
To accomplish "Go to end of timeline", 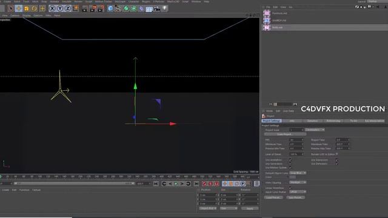I will click(196, 183).
